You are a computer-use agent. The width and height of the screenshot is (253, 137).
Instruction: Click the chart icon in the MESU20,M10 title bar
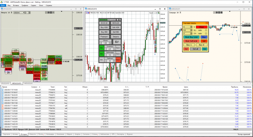86,9
